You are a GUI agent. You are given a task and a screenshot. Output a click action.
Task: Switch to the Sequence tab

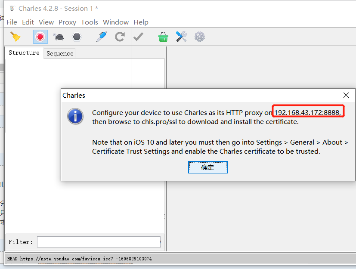[60, 53]
